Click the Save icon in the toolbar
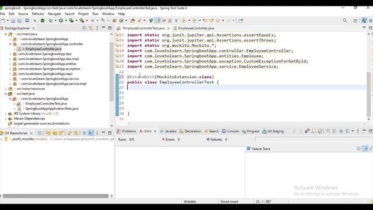This screenshot has width=373, height=210. pyautogui.click(x=13, y=21)
